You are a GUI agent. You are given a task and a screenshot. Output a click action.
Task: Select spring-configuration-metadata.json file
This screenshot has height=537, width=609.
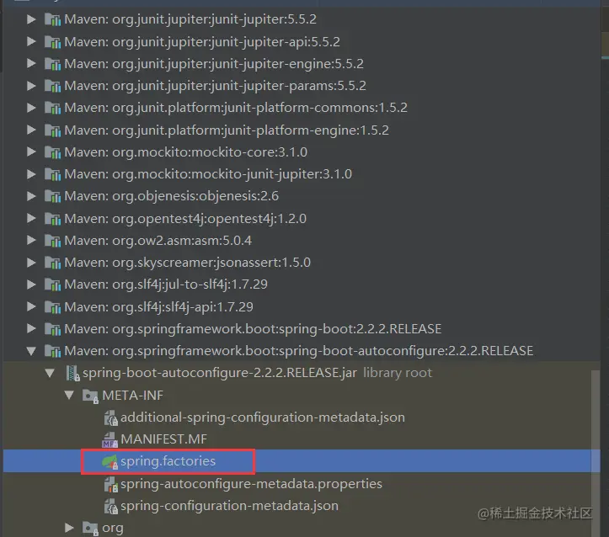pyautogui.click(x=302, y=506)
